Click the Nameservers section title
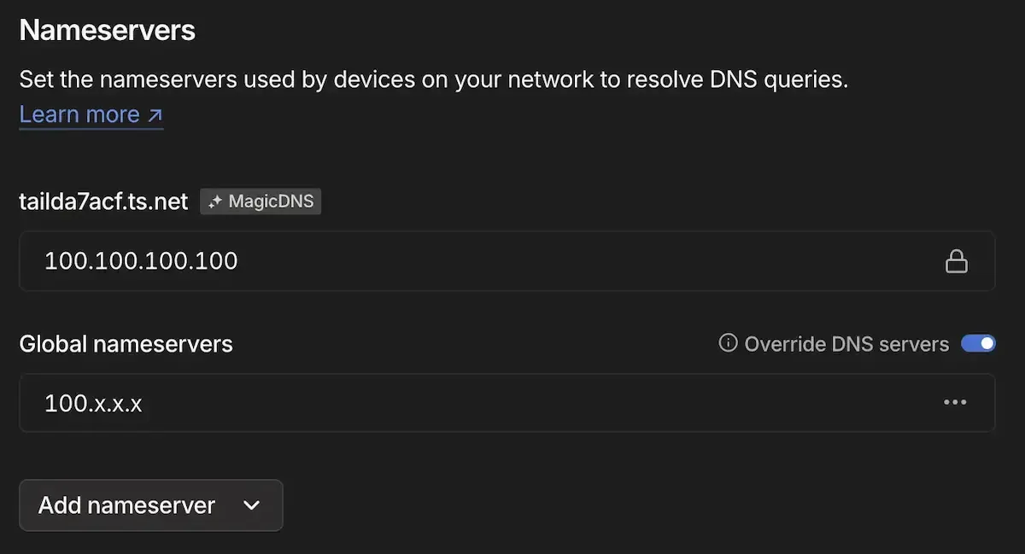The height and width of the screenshot is (554, 1025). click(107, 31)
